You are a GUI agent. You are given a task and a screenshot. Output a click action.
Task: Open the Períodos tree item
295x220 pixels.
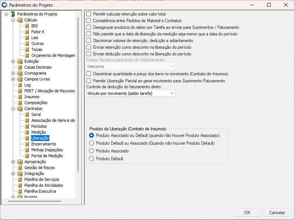39,126
